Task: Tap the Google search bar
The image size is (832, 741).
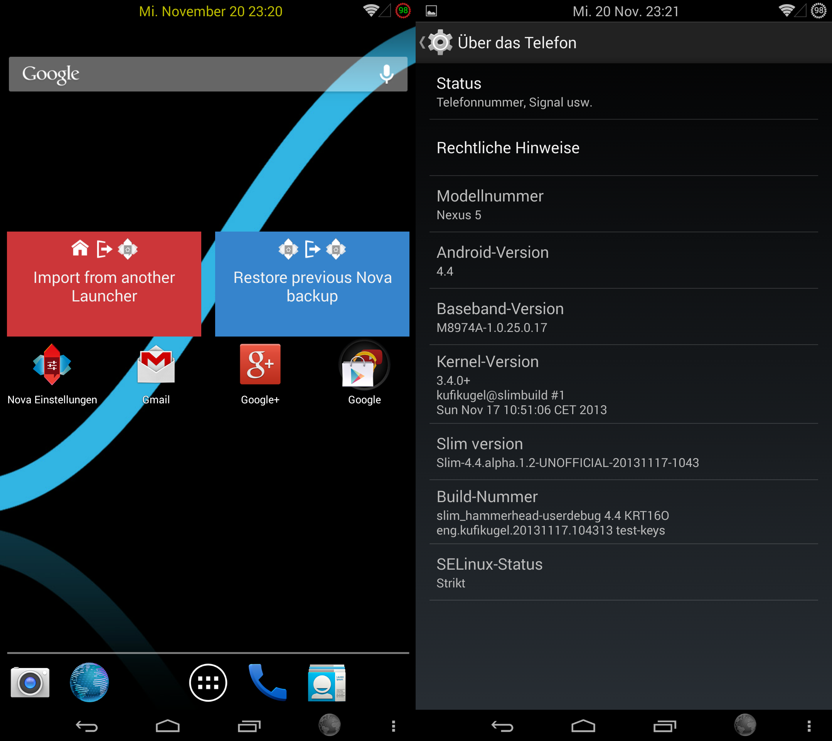Action: (x=208, y=74)
